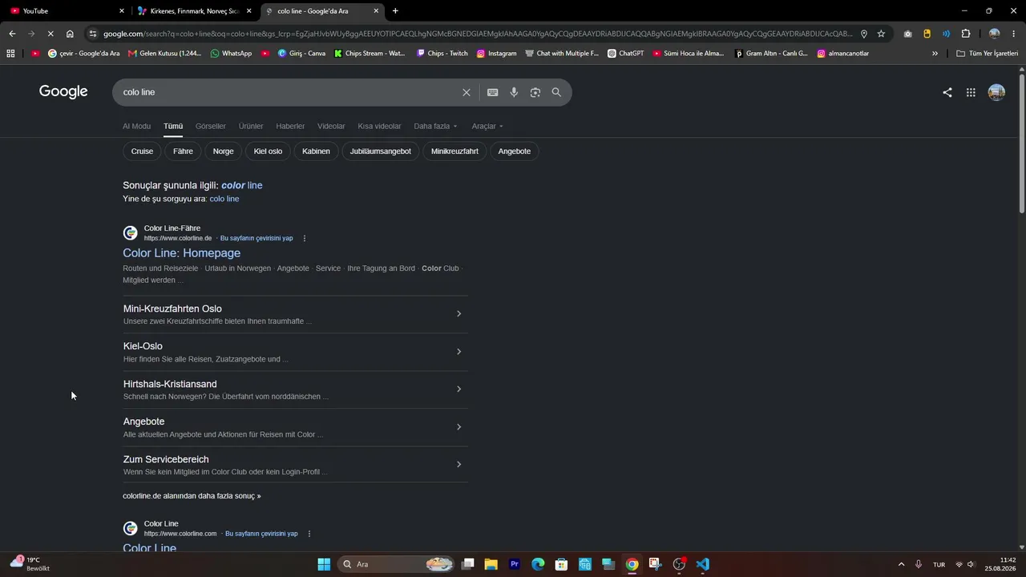The height and width of the screenshot is (577, 1026).
Task: Open the Videolar search tab
Action: pos(331,126)
